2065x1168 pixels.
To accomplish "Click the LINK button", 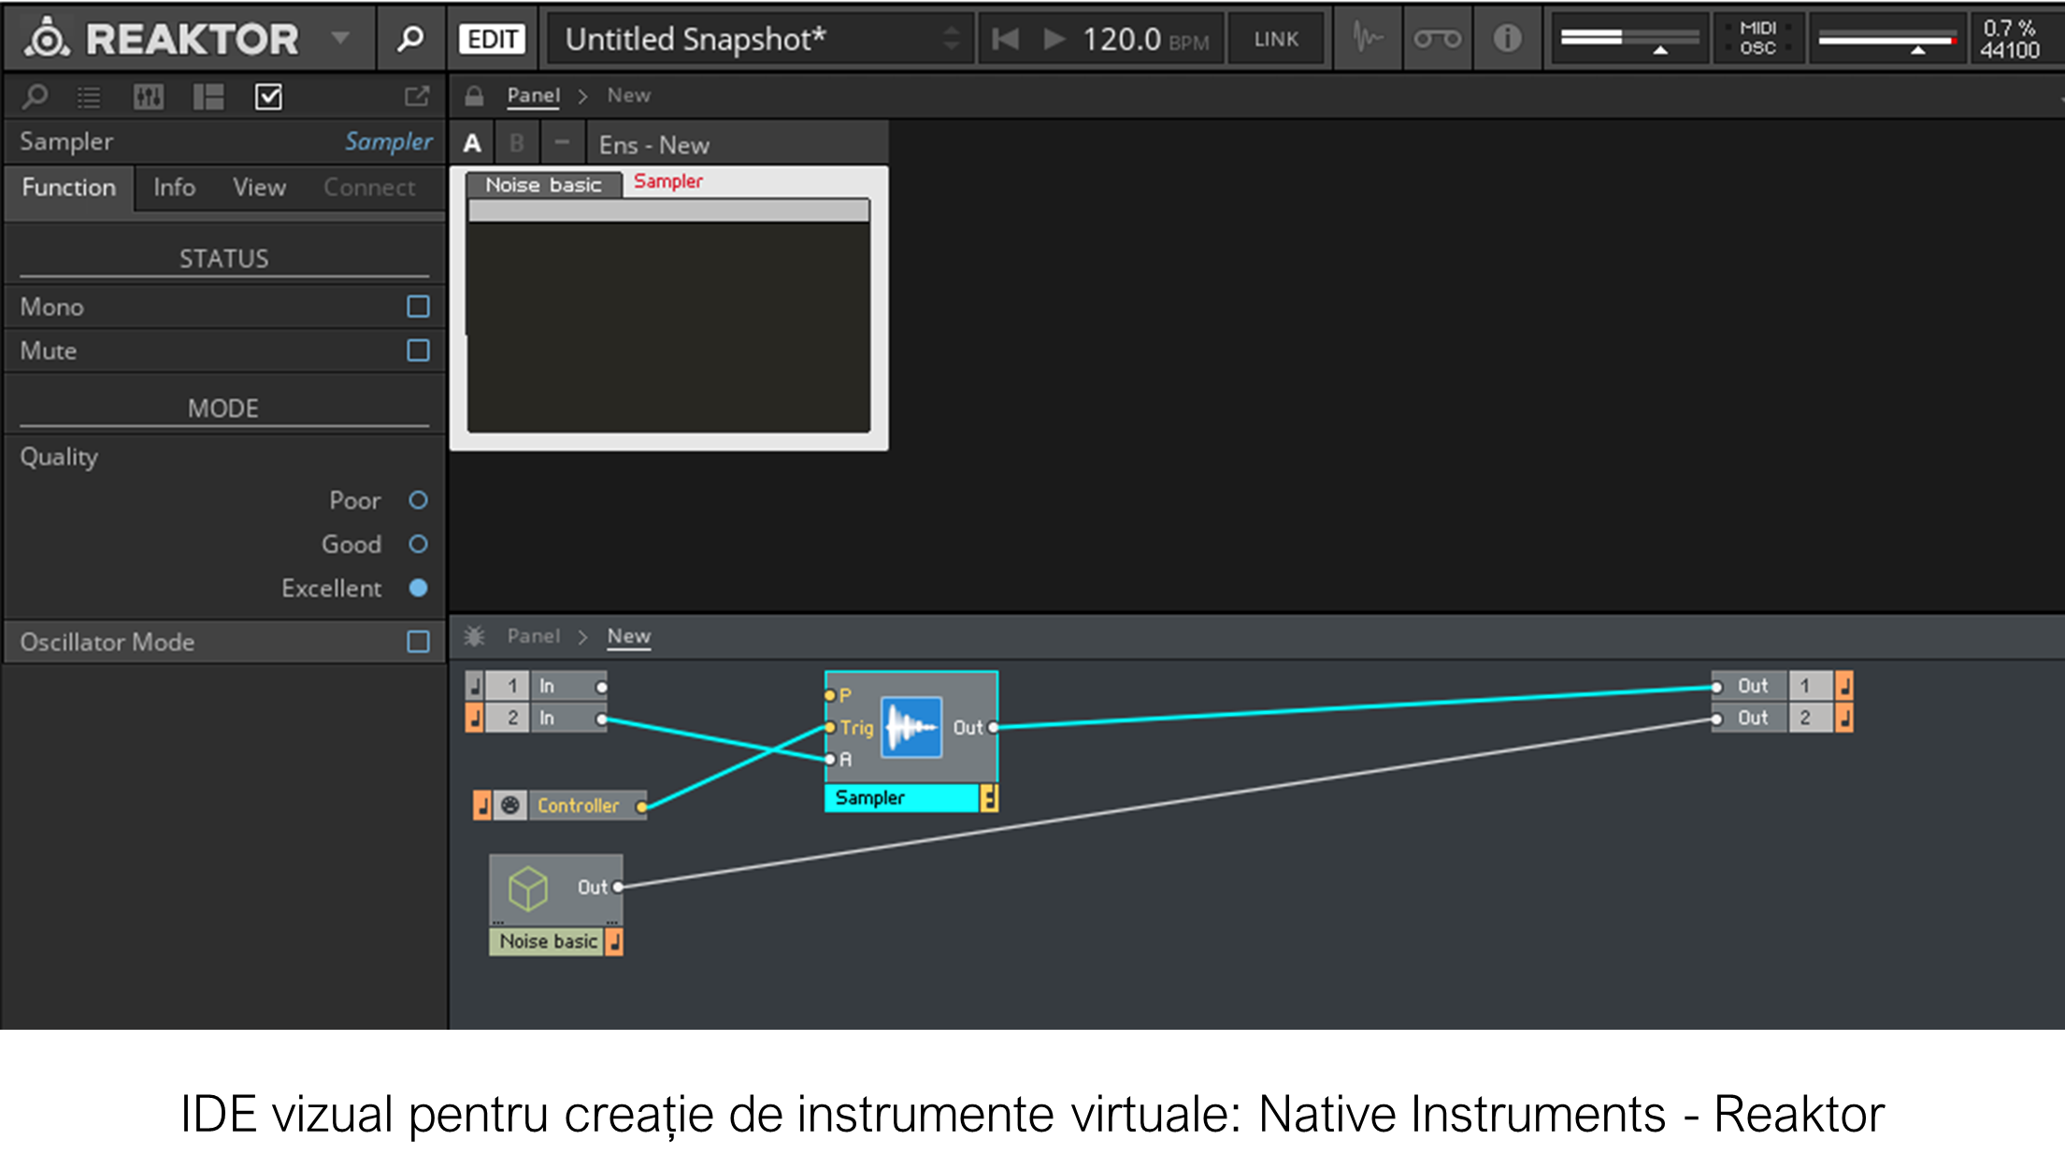I will point(1276,38).
